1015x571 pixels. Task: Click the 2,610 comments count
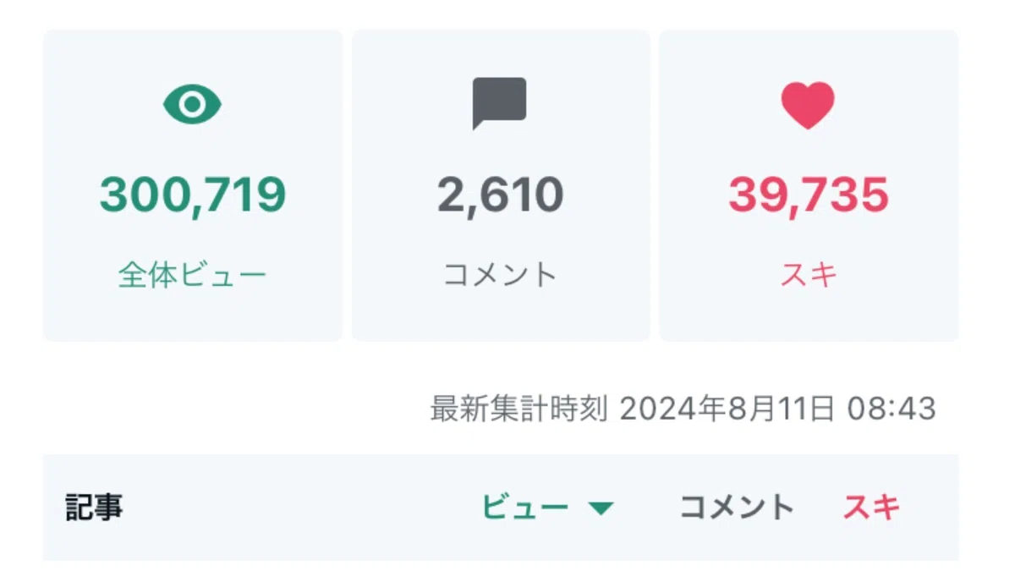(500, 195)
